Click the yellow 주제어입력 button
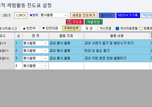Viewport: 152px width, 107px height. coord(71,28)
